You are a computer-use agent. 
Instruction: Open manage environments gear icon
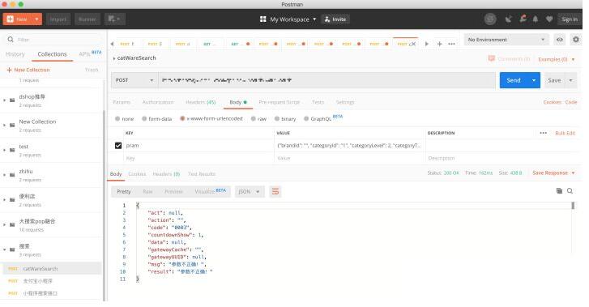575,40
